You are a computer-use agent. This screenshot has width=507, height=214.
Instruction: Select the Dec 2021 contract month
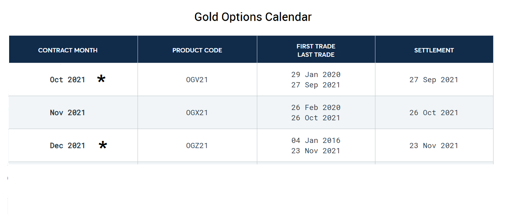coord(67,146)
